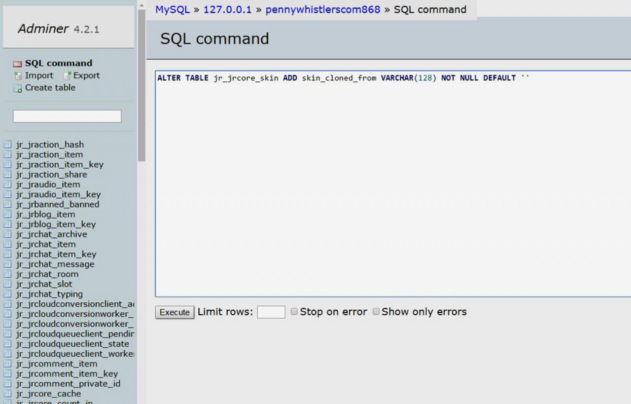Select table icon beside jr_jrchat_archive
The width and height of the screenshot is (631, 404).
tap(7, 234)
